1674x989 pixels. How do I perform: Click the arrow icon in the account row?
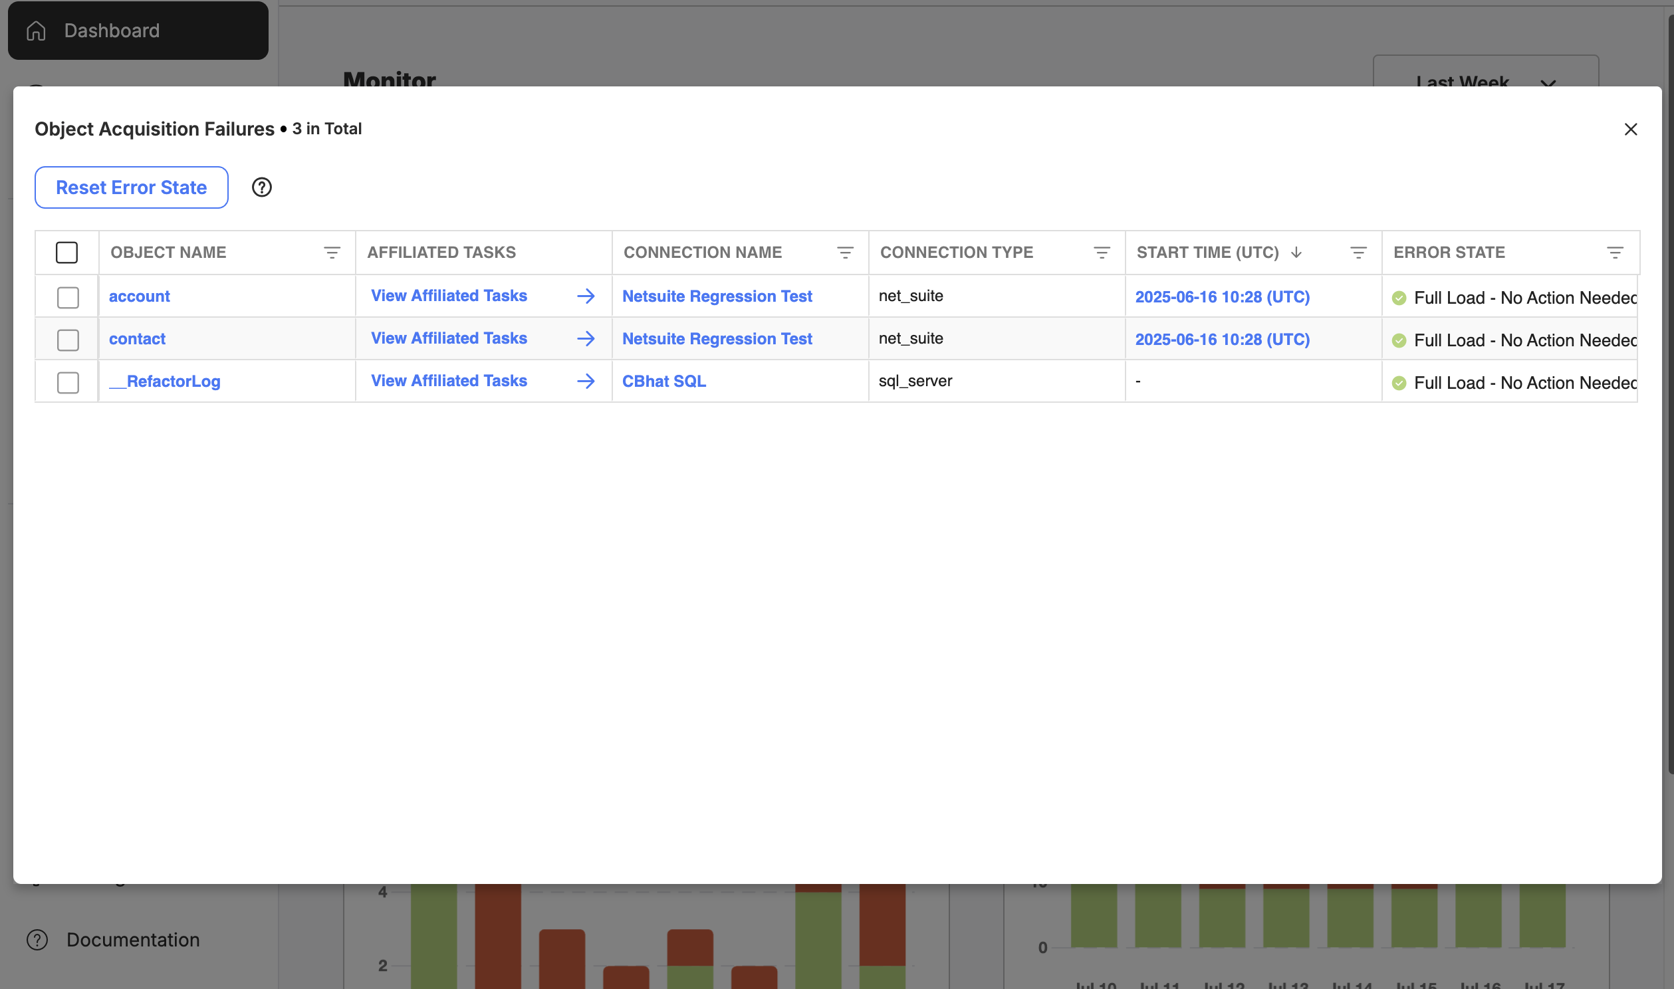click(586, 296)
